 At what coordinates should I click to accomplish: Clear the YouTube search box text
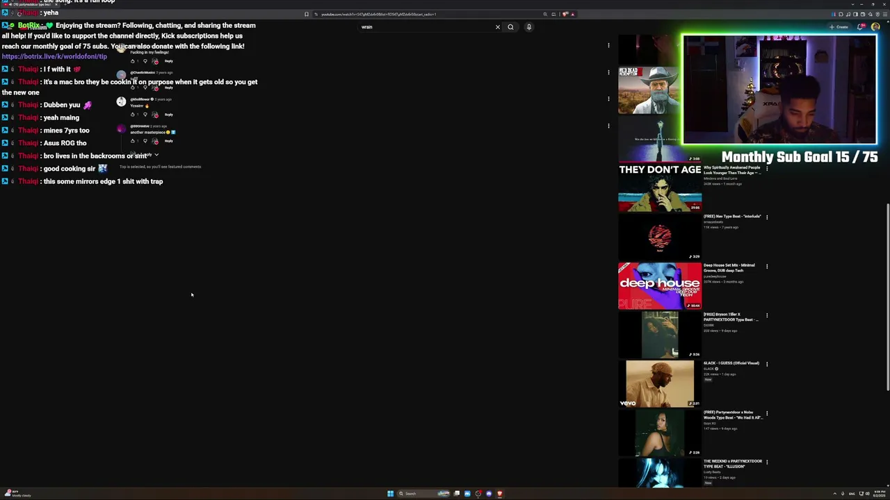497,27
